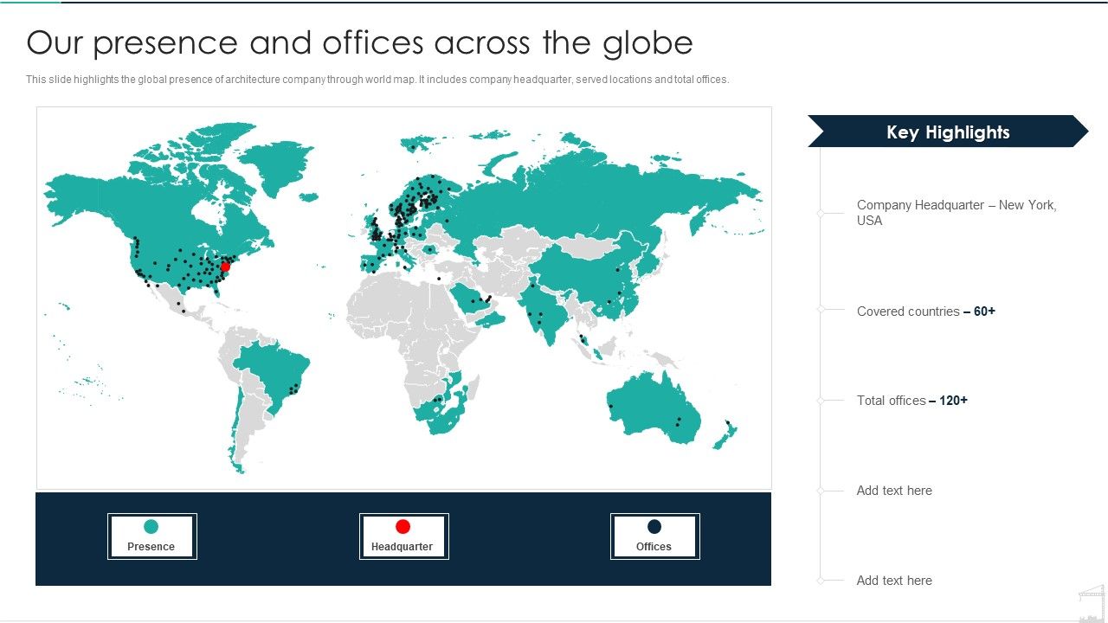
Task: Select the 'Total offices – 120+' text
Action: pyautogui.click(x=912, y=401)
